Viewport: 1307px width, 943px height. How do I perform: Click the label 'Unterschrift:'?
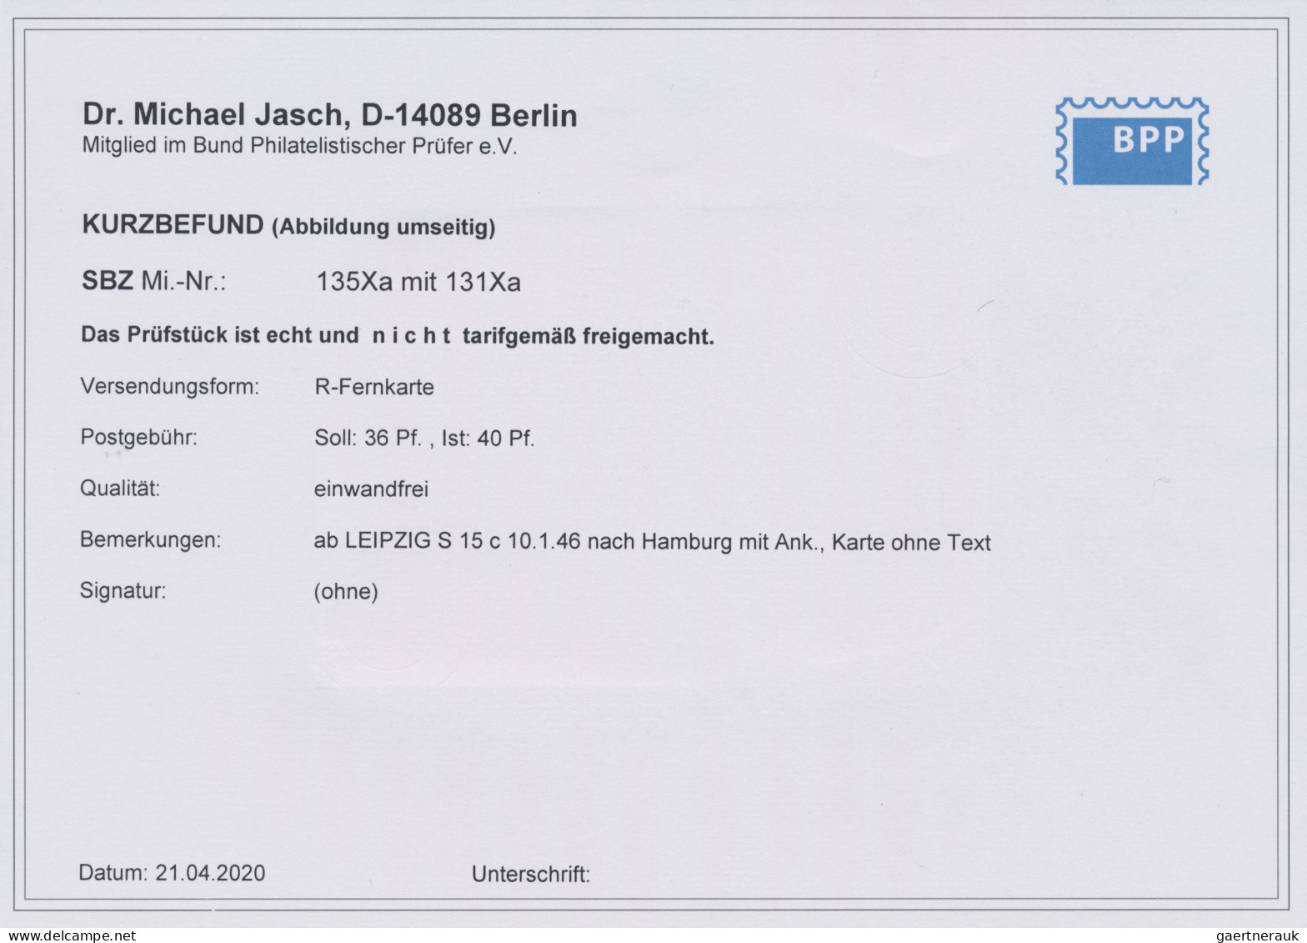tap(531, 875)
